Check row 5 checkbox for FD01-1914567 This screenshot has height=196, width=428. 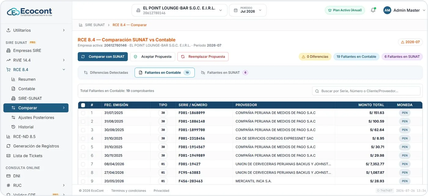[x=83, y=147]
